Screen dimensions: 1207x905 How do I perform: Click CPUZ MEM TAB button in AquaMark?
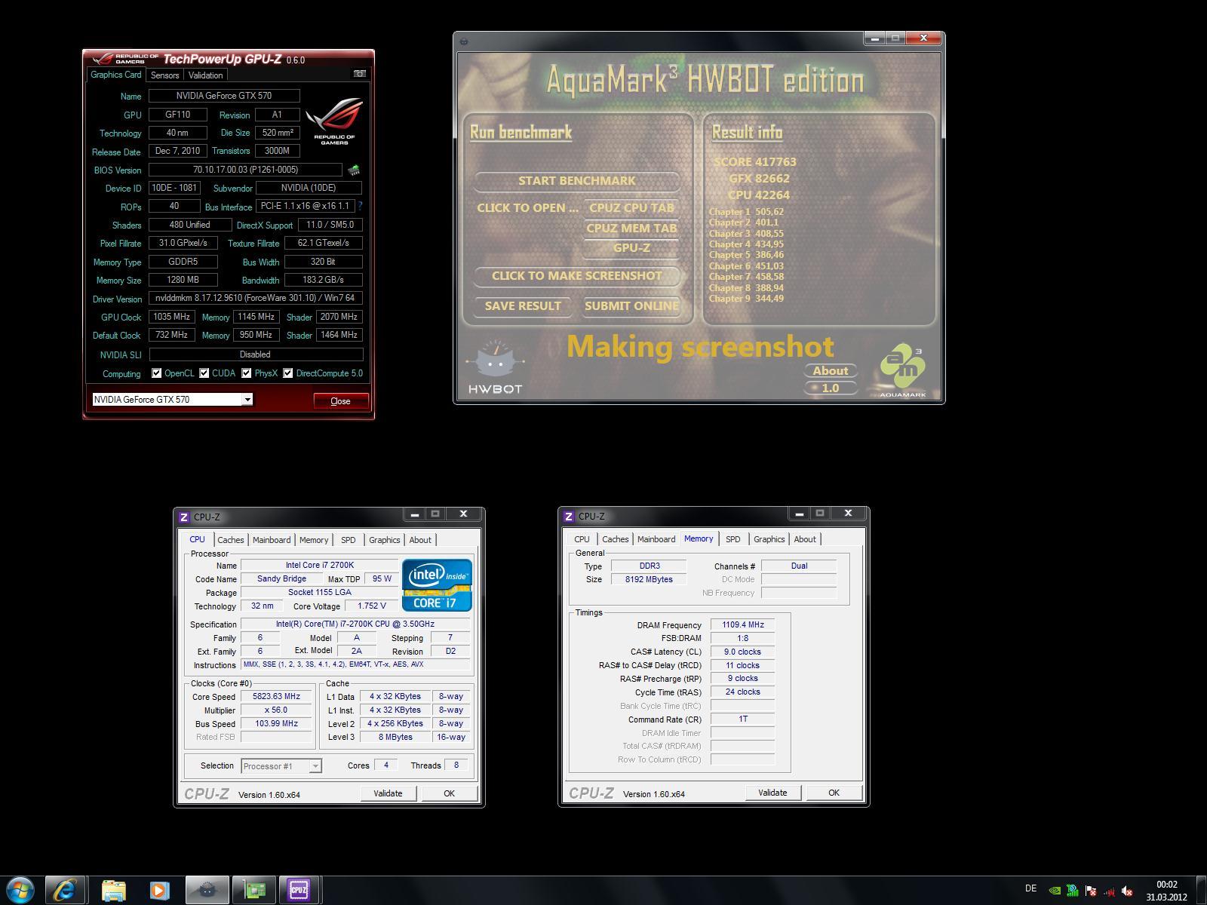pyautogui.click(x=631, y=229)
